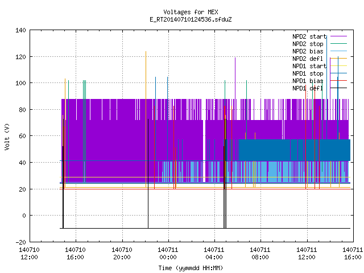Select the file name E_RT20140710124536.sfduZ
The width and height of the screenshot is (364, 273).
pyautogui.click(x=191, y=19)
